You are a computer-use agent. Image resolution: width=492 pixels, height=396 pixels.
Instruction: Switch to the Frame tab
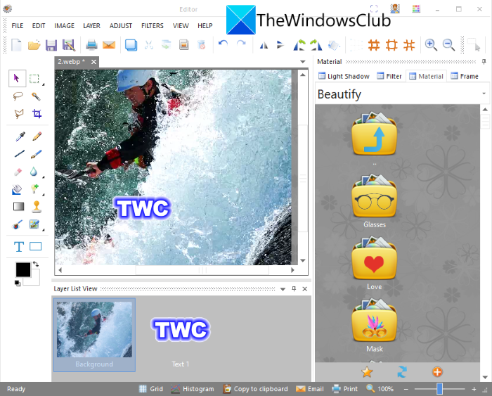(465, 76)
